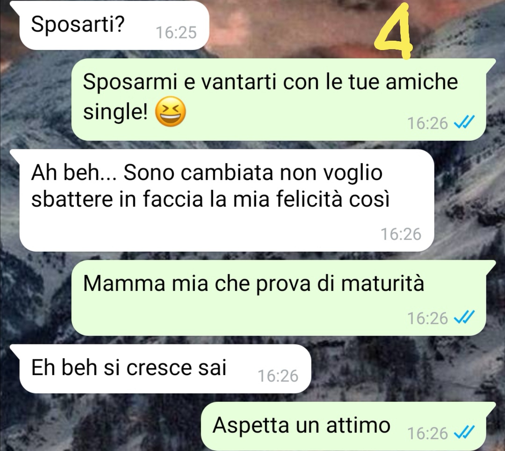This screenshot has height=451, width=505.
Task: Tap the yellow handwritten number 4
Action: 394,31
